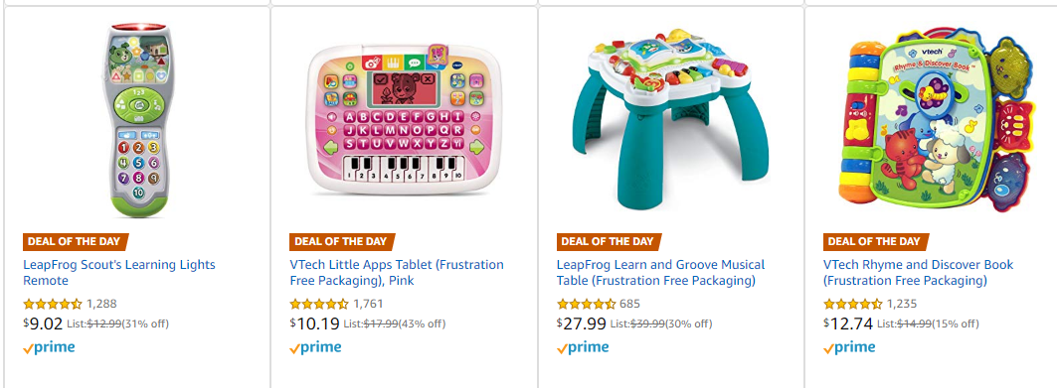Click the Prime logo under the $27.99 price
1057x388 pixels.
tap(583, 347)
